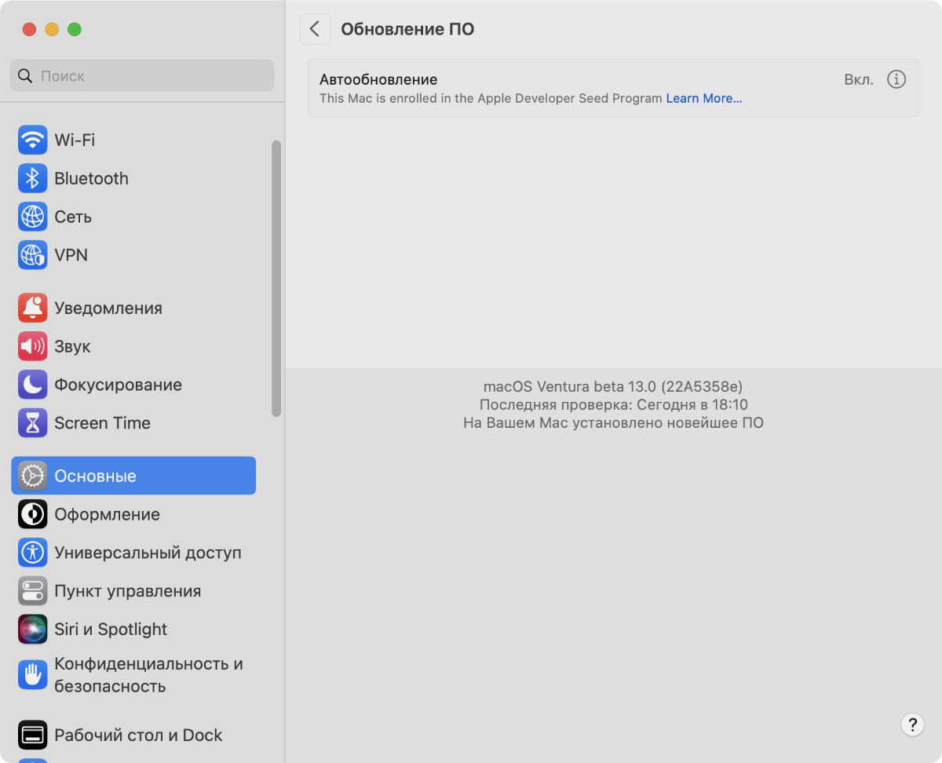Click the Уведомления bell icon
Viewport: 942px width, 763px height.
32,308
